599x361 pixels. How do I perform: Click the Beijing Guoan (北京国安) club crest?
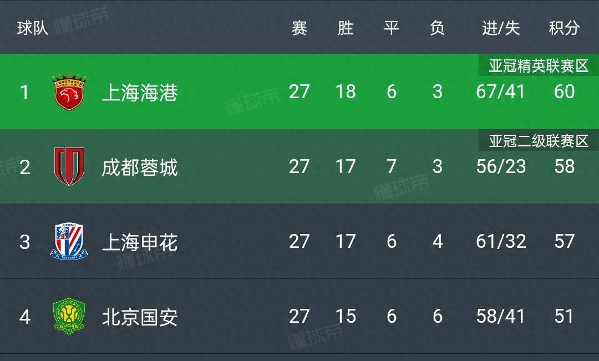69,317
